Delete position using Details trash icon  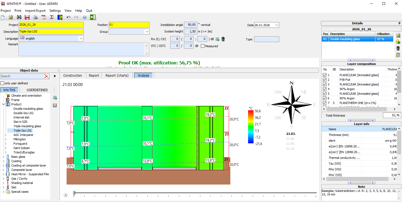point(398,48)
